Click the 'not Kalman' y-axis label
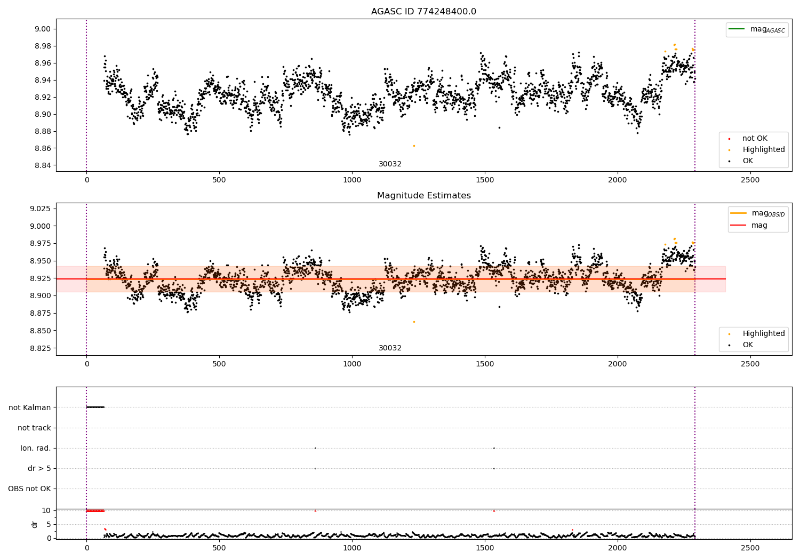Screen dimensions: 800x560 point(30,407)
